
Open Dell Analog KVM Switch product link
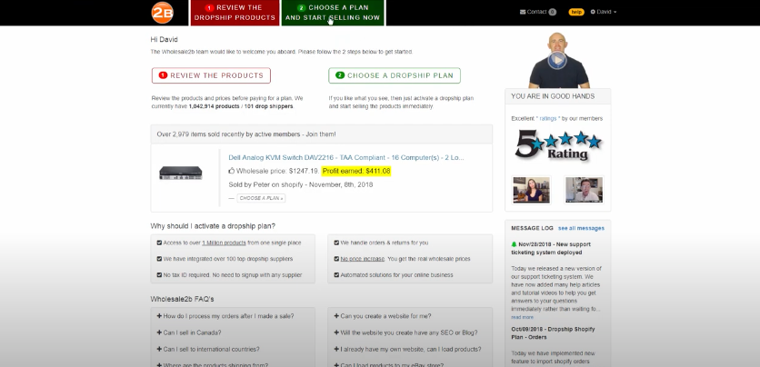tap(346, 157)
